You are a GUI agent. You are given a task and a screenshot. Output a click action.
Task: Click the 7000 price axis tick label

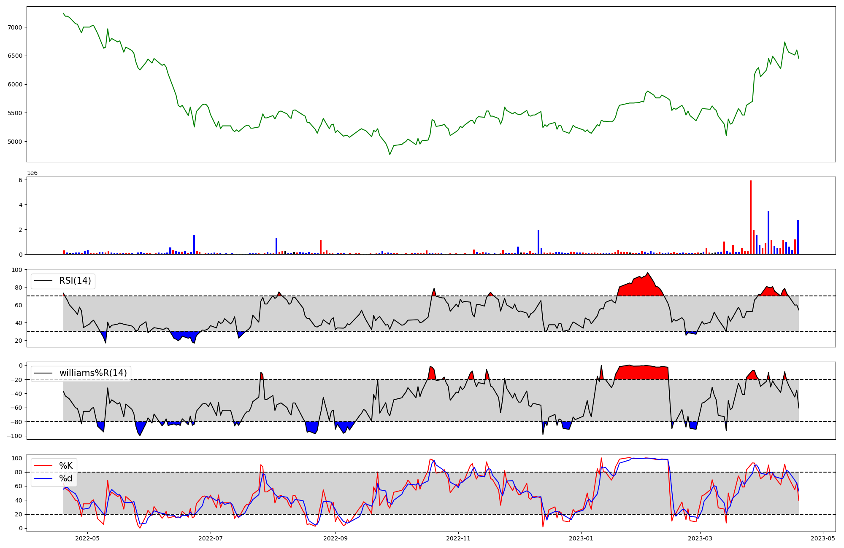pyautogui.click(x=15, y=27)
